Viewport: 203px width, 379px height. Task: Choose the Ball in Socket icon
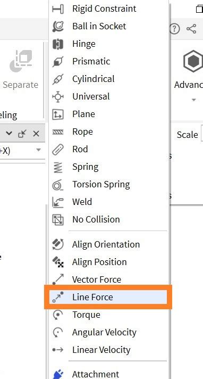click(x=58, y=26)
